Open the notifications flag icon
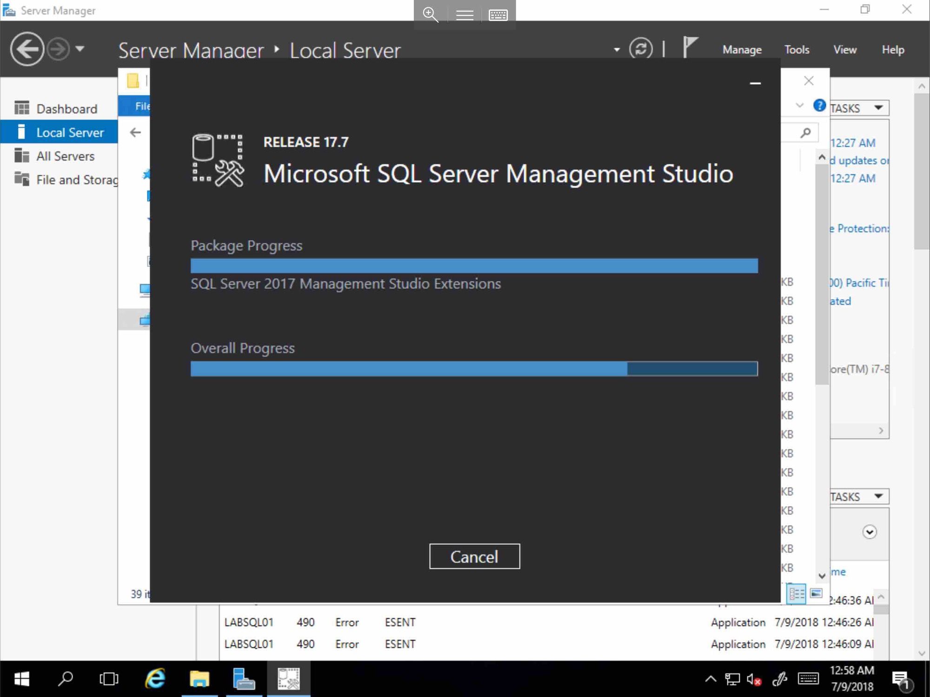This screenshot has height=697, width=930. (690, 47)
